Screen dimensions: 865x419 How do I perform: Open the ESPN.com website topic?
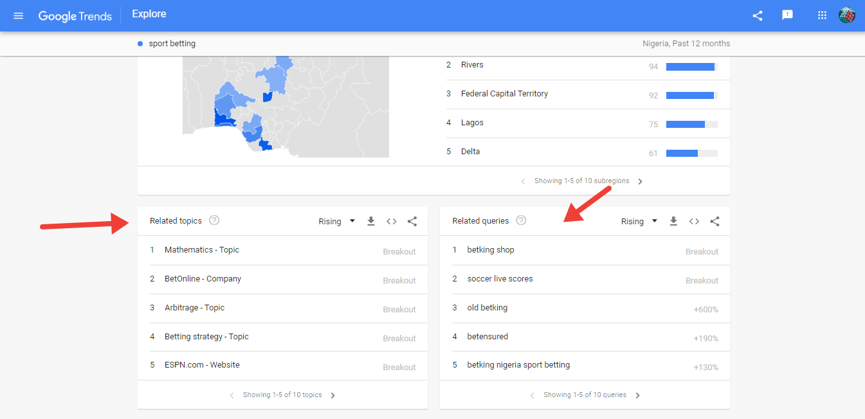pos(202,365)
